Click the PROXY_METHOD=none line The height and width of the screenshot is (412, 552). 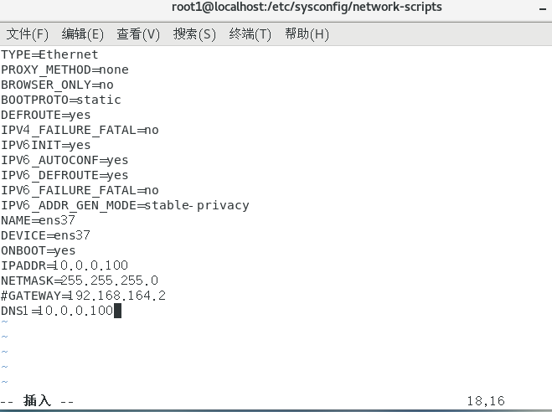pyautogui.click(x=64, y=70)
